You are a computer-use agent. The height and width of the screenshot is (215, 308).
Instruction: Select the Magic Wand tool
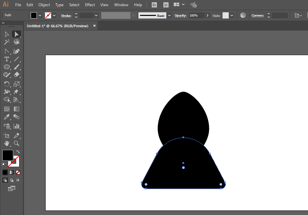click(6, 42)
